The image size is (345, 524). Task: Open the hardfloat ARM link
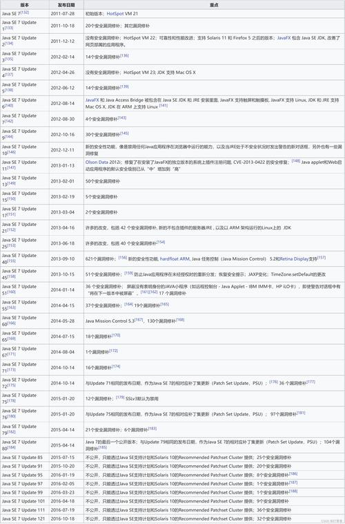tap(175, 259)
